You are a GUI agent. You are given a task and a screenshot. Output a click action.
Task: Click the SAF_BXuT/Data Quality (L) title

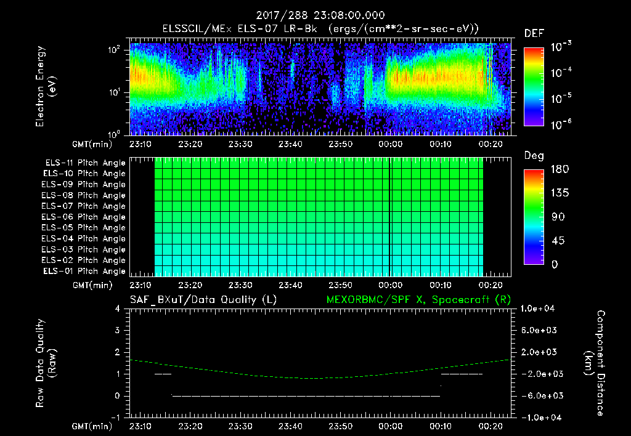[203, 300]
